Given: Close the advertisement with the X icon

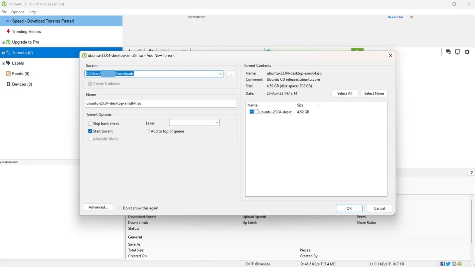Looking at the screenshot, I should point(412,17).
